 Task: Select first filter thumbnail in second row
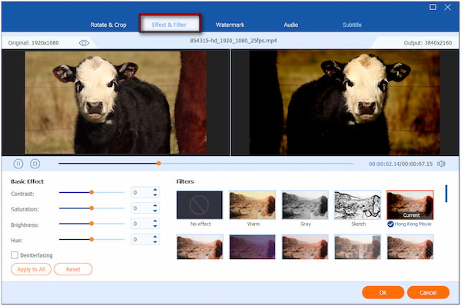pyautogui.click(x=200, y=247)
